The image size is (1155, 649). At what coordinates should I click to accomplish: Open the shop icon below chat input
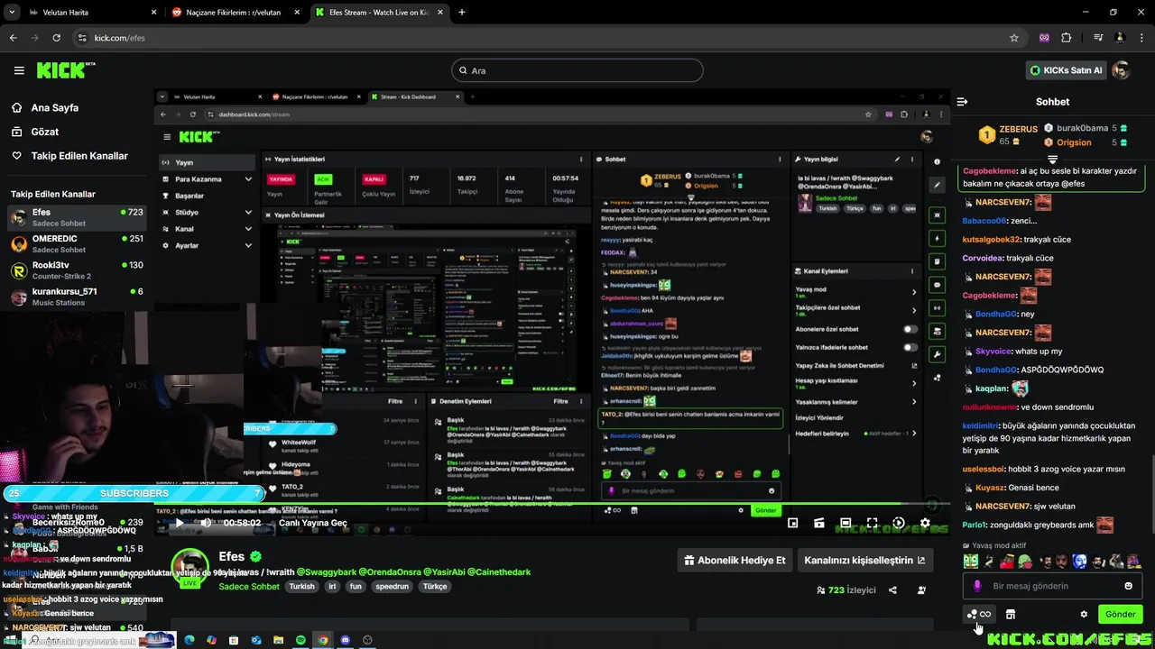click(x=1011, y=614)
